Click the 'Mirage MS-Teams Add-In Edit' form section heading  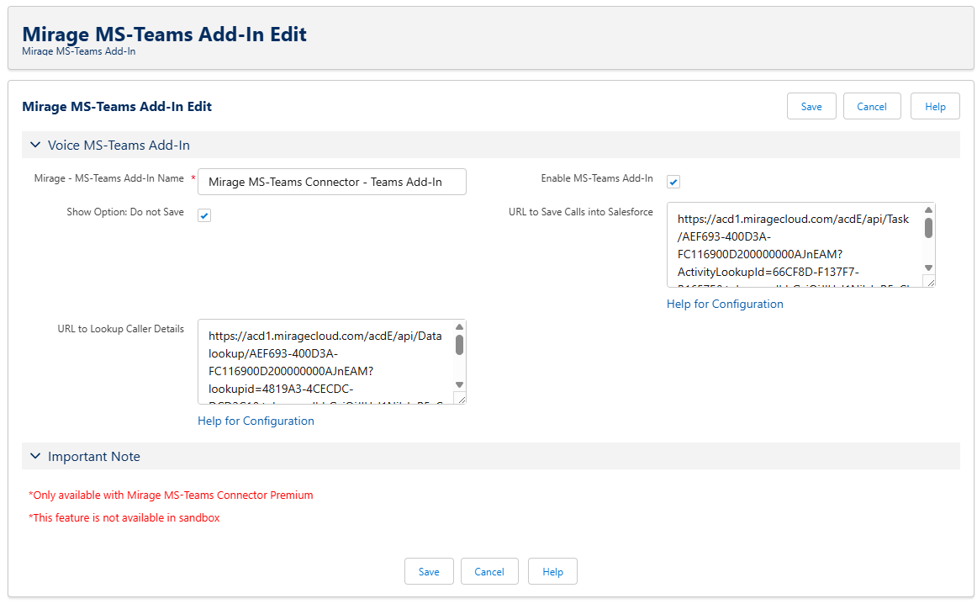coord(117,106)
